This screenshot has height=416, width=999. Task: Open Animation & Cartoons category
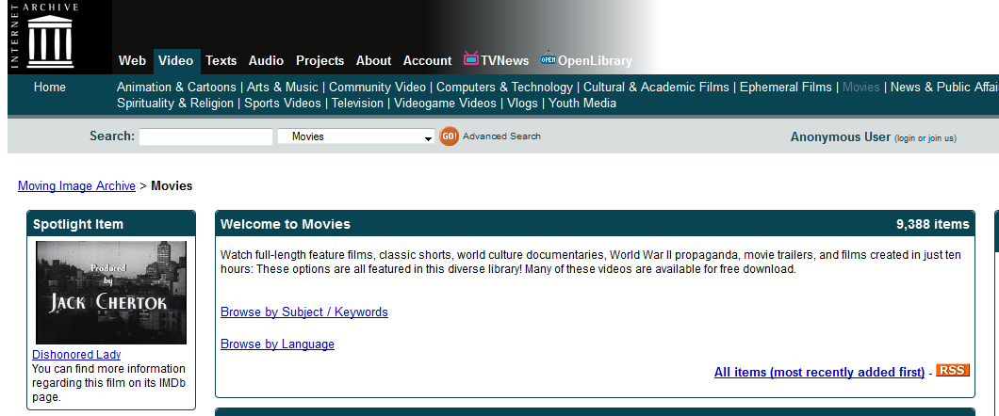[x=176, y=88]
